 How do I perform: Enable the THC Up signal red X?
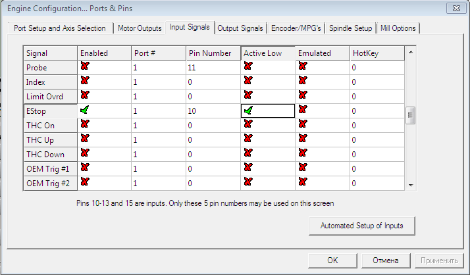[84, 139]
